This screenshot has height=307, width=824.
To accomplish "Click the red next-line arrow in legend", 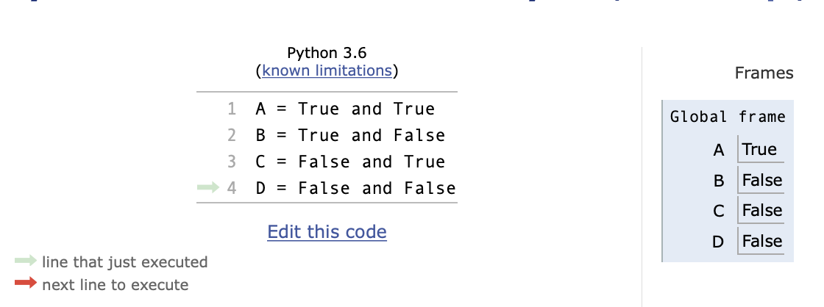I will point(25,283).
